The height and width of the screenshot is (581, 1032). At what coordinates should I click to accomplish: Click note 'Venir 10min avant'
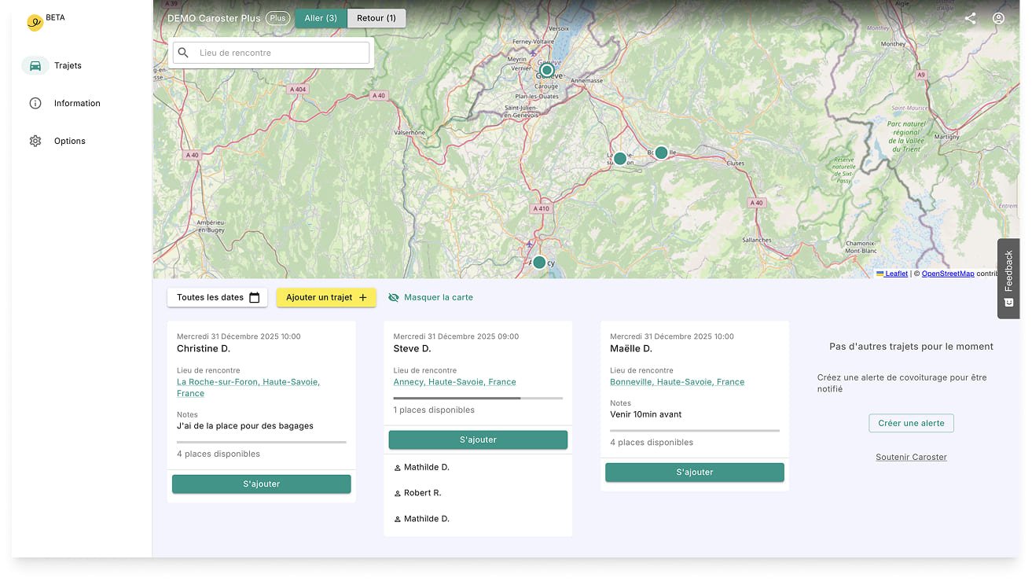click(646, 414)
